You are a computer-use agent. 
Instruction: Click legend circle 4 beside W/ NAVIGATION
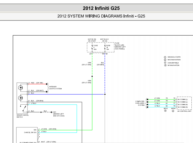tap(165, 65)
